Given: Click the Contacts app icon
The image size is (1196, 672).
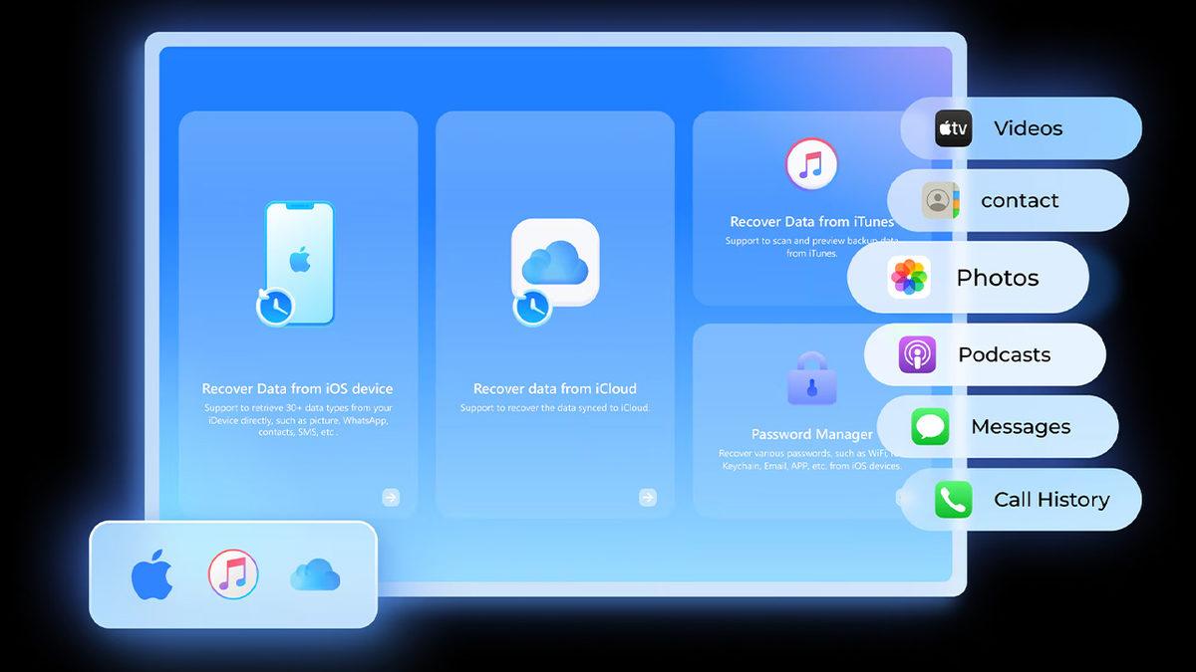Looking at the screenshot, I should coord(940,200).
